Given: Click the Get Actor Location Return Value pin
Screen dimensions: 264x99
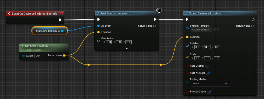Looking at the screenshot, I should point(64,55).
